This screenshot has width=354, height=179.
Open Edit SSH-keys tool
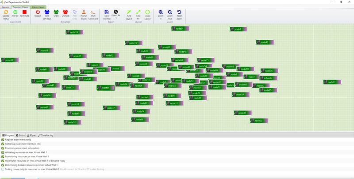point(46,12)
